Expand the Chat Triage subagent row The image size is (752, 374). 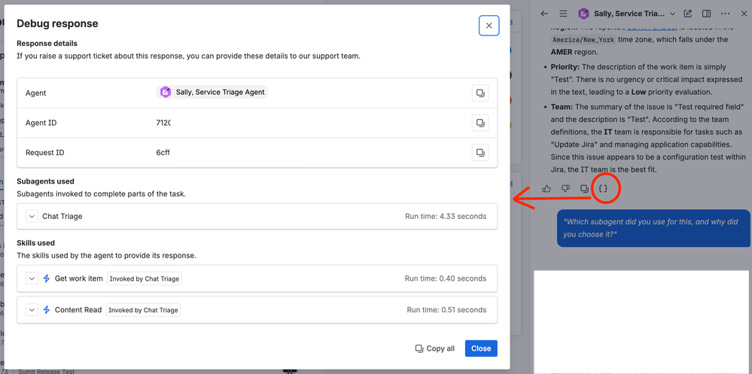pos(32,216)
